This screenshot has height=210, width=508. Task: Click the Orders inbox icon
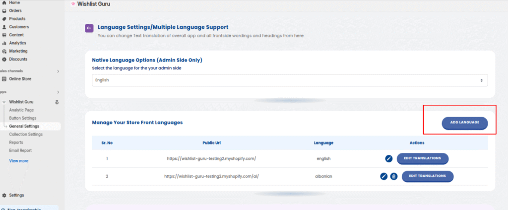point(4,11)
